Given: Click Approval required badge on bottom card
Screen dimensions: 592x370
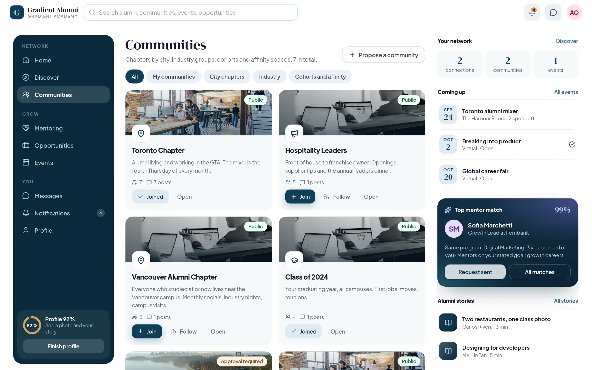Looking at the screenshot, I should click(x=242, y=361).
